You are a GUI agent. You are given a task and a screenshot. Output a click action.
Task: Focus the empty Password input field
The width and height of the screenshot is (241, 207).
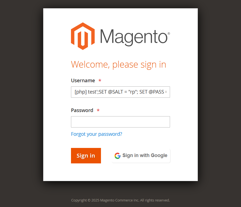121,122
